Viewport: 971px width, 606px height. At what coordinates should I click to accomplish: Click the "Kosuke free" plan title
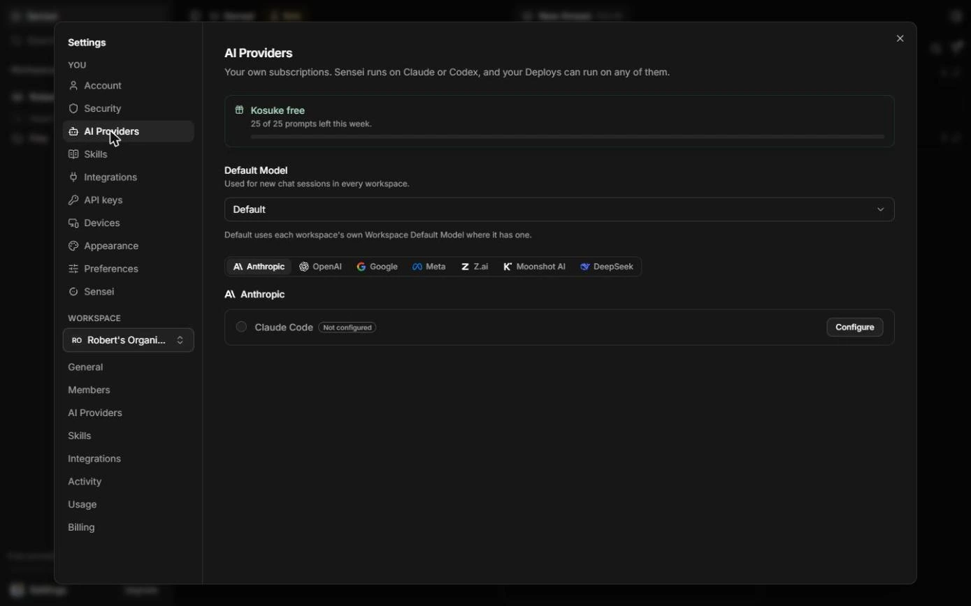[x=278, y=110]
